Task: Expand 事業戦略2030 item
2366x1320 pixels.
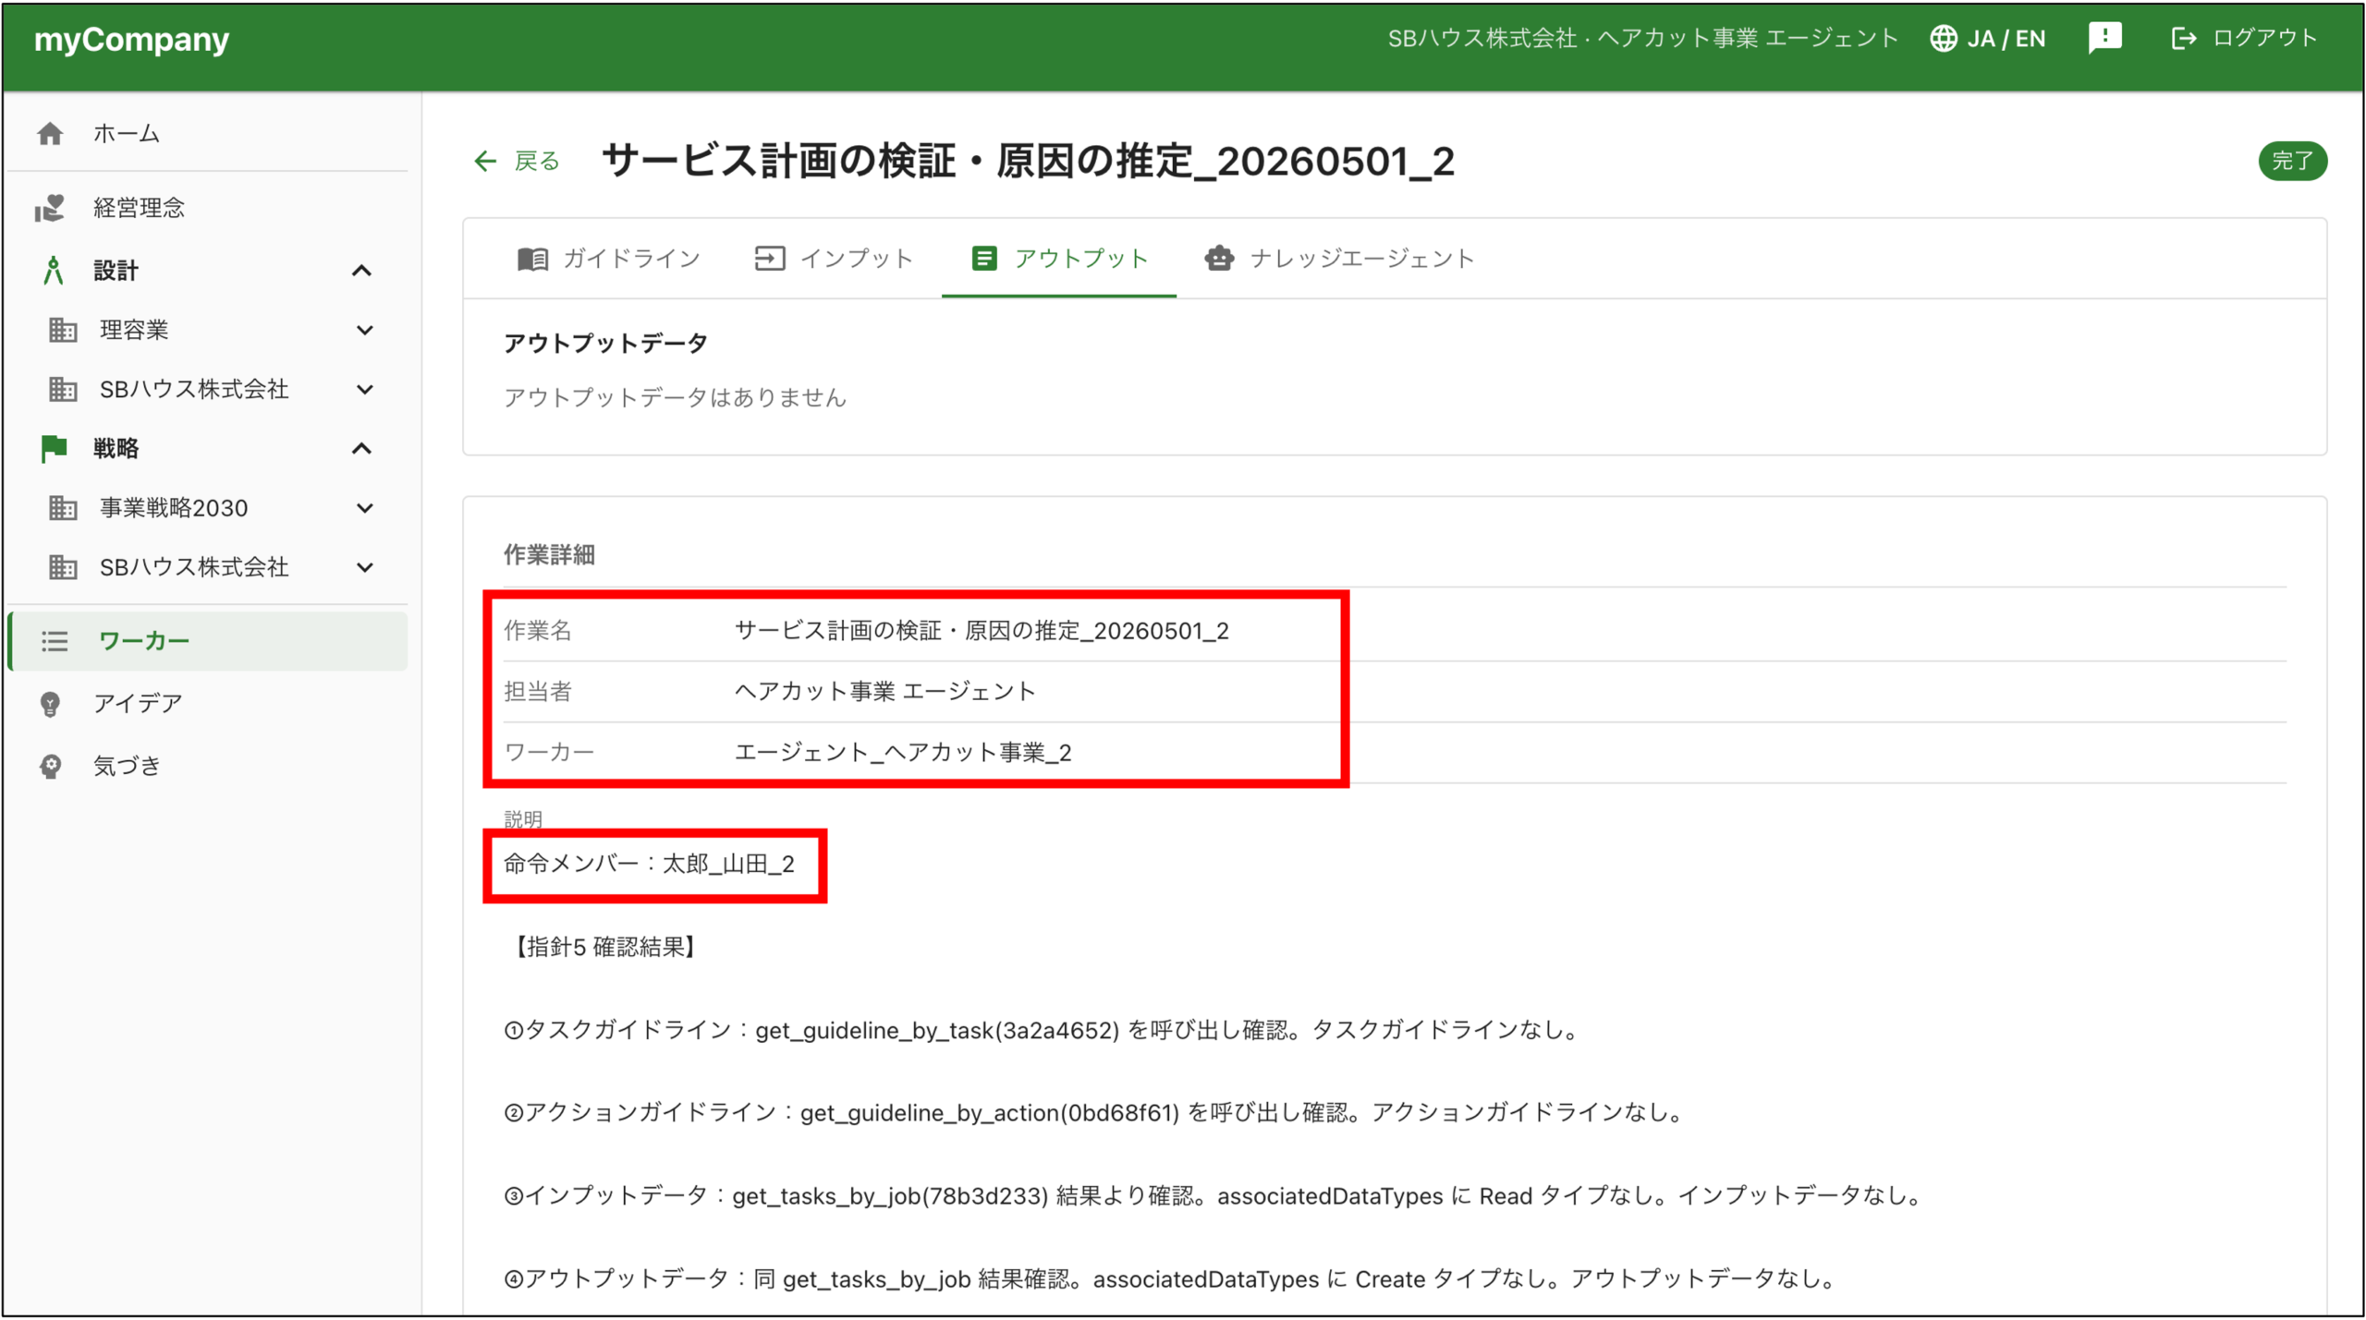Action: pyautogui.click(x=365, y=508)
